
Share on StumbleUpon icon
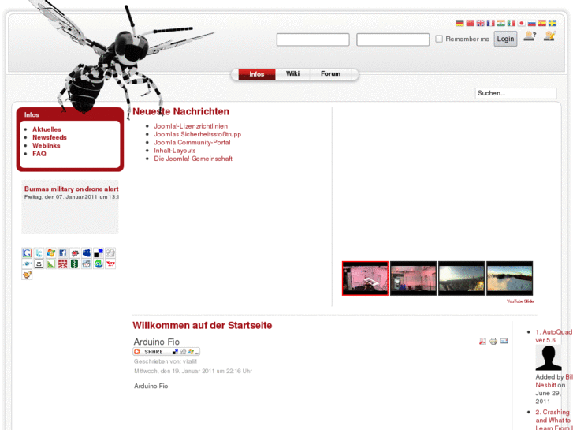coord(99,264)
